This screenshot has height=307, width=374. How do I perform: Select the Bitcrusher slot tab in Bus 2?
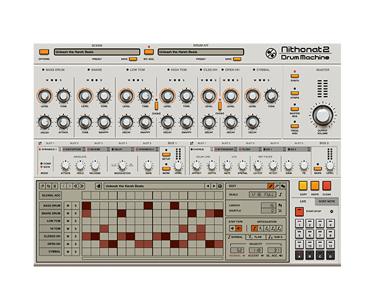tap(226, 149)
